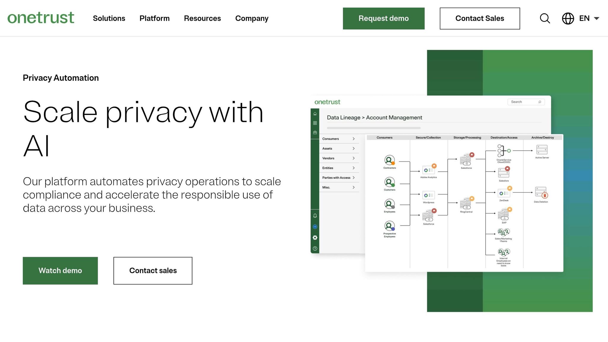The image size is (608, 342).
Task: Click the Storage/Processing column header
Action: pyautogui.click(x=467, y=137)
